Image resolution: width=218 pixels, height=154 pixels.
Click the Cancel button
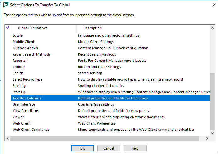[109, 148]
